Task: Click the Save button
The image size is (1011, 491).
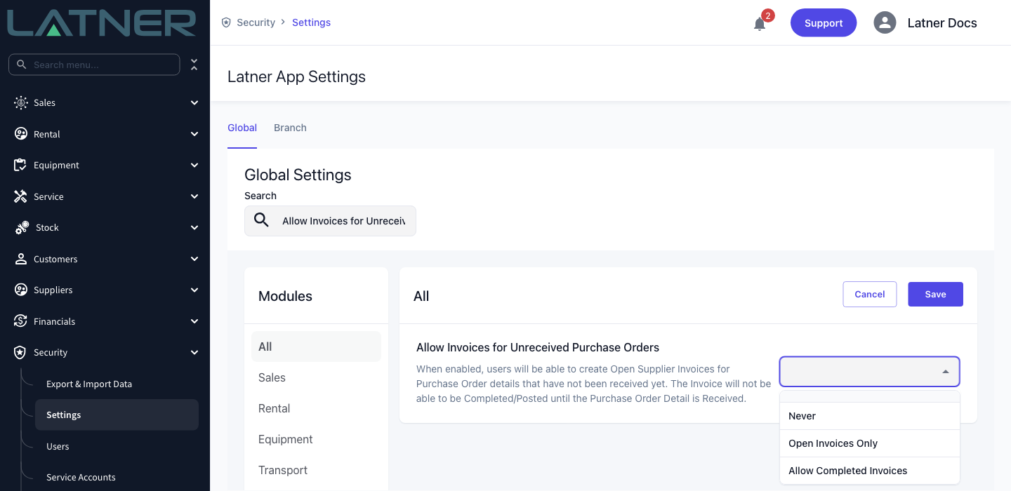Action: click(x=935, y=294)
